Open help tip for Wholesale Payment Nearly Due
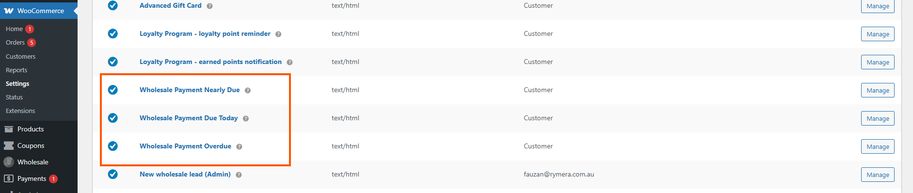This screenshot has height=193, width=913. click(248, 90)
